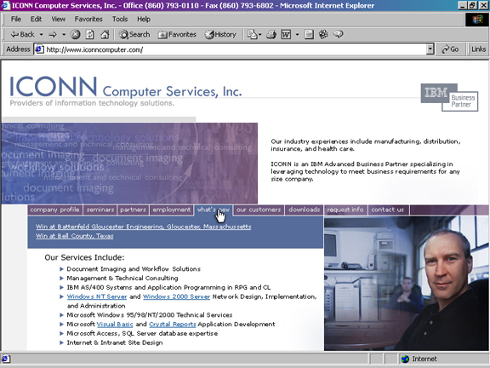Viewport: 490px width, 368px height.
Task: Open the Forward history dropdown arrow
Action: point(64,34)
